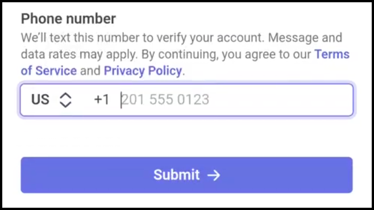Focus the phone number input field
Image resolution: width=374 pixels, height=210 pixels.
(x=187, y=100)
